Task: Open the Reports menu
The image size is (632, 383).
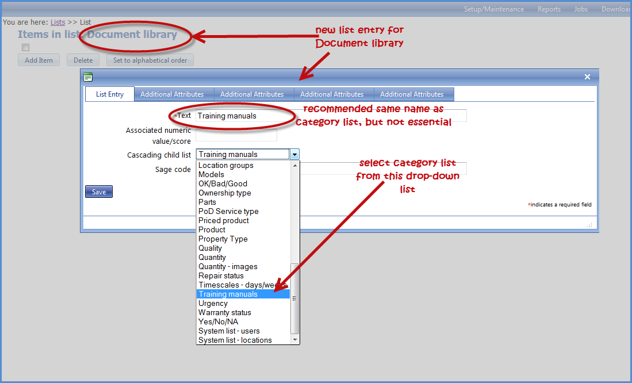Action: tap(549, 9)
